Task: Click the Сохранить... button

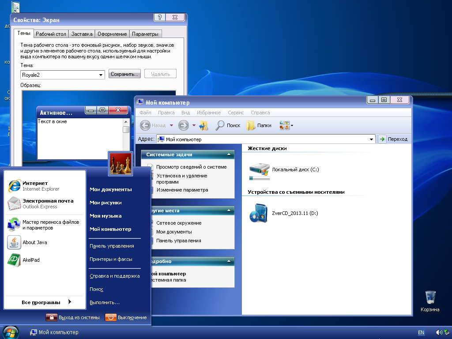Action: point(124,74)
